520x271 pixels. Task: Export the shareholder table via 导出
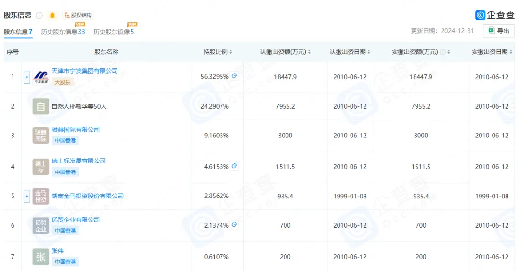[499, 31]
